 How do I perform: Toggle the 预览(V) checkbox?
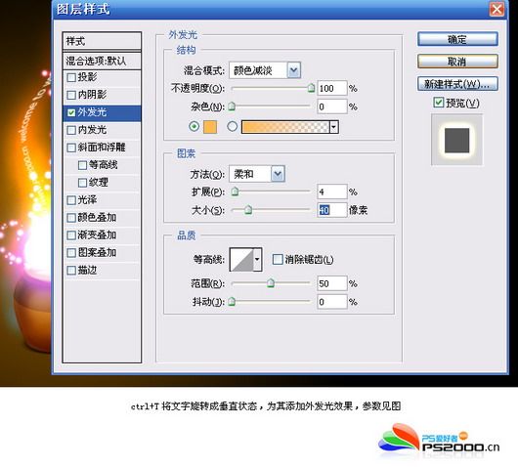pyautogui.click(x=439, y=103)
